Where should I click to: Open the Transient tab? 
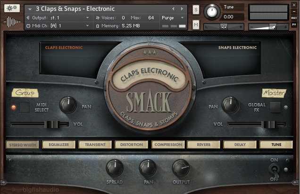(95, 145)
